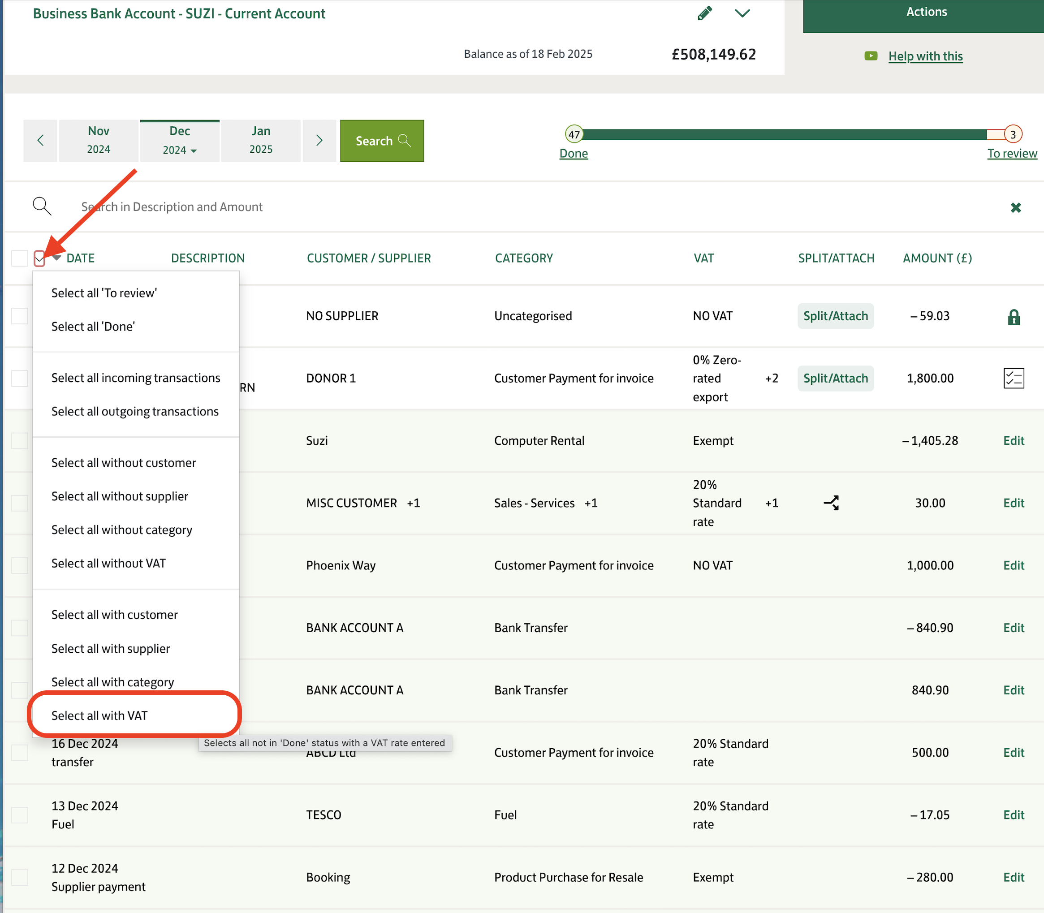Viewport: 1044px width, 913px height.
Task: Click the padlock icon on NO SUPPLIER row
Action: (x=1014, y=317)
